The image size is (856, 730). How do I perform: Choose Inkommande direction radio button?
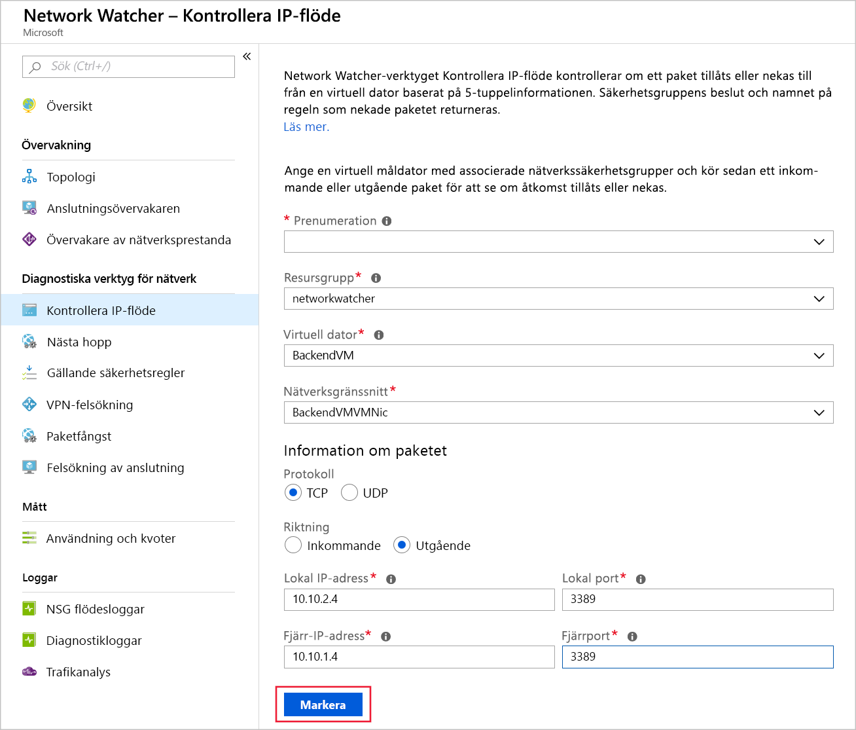point(293,545)
